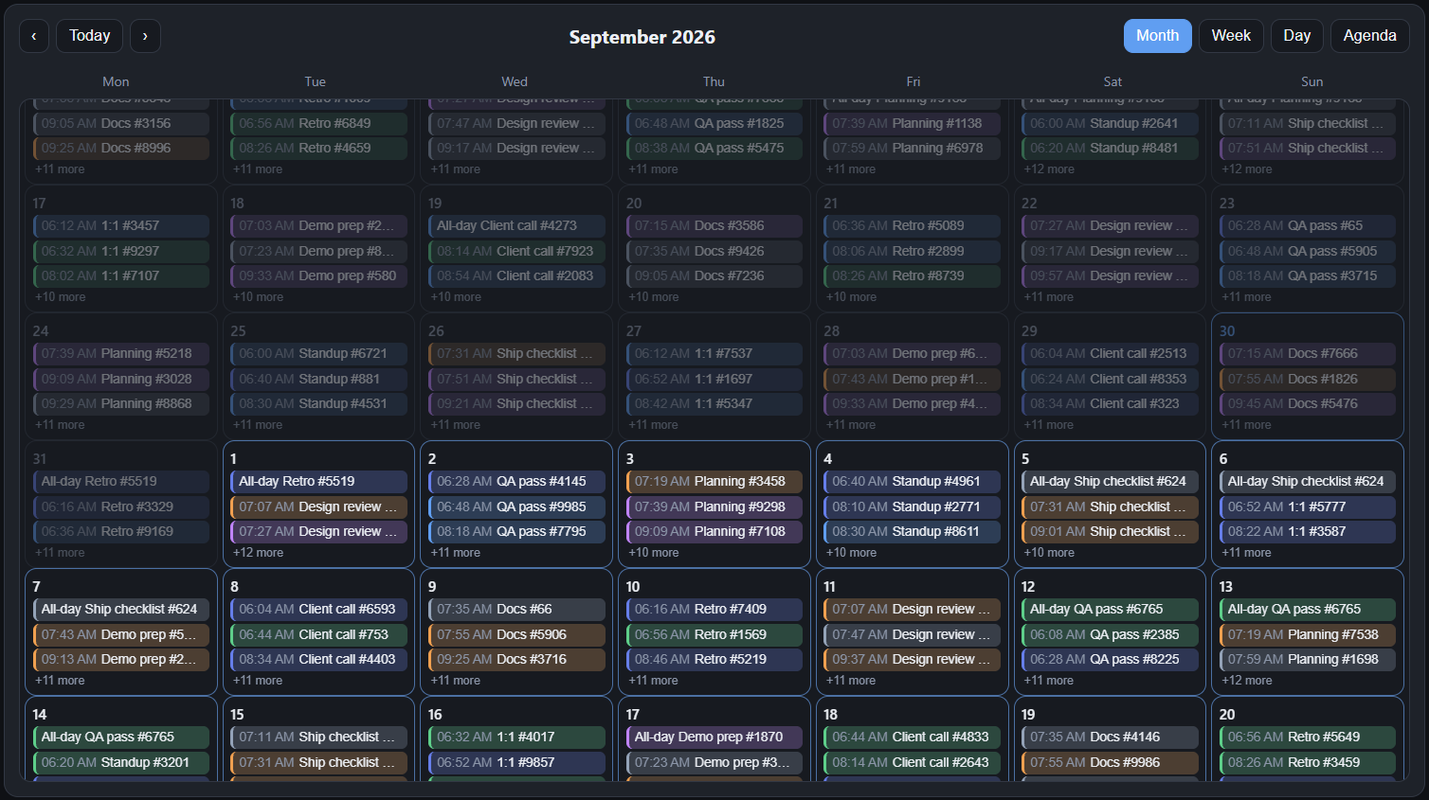Open Docs #4146 event at 07:35 AM

1110,737
